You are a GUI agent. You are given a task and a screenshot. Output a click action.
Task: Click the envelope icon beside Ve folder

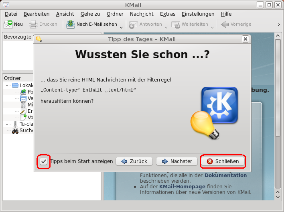tap(23, 98)
